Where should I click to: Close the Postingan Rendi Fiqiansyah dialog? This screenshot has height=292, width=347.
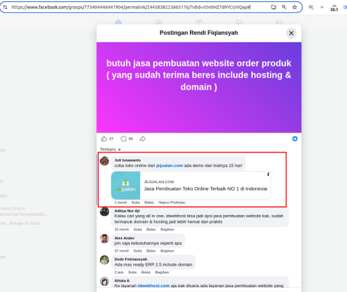click(x=291, y=33)
